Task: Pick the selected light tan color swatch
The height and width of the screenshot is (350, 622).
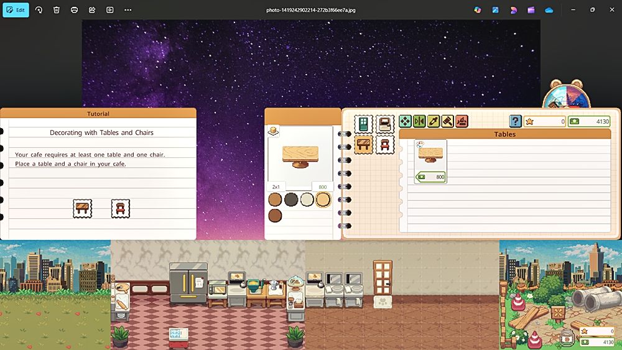Action: point(323,200)
